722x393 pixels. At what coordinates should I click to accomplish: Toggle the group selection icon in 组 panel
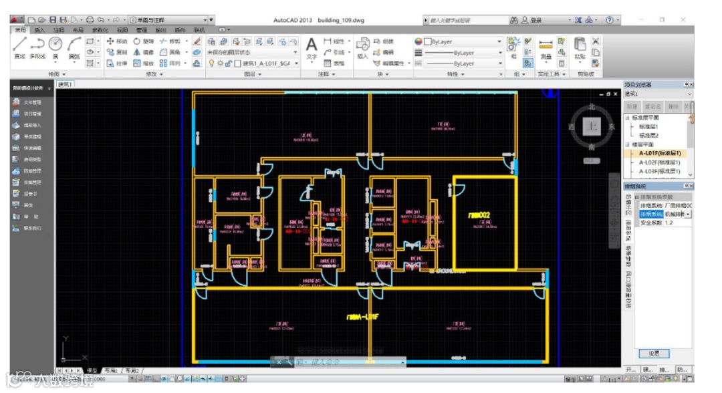click(528, 63)
